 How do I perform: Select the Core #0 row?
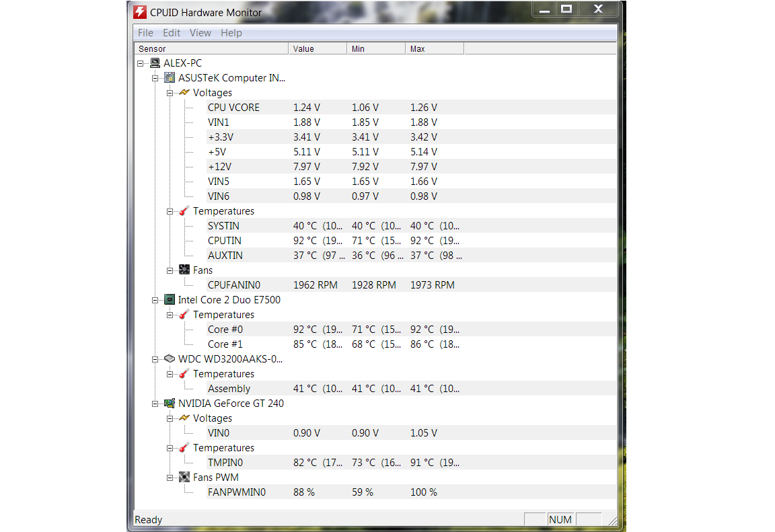pos(411,330)
